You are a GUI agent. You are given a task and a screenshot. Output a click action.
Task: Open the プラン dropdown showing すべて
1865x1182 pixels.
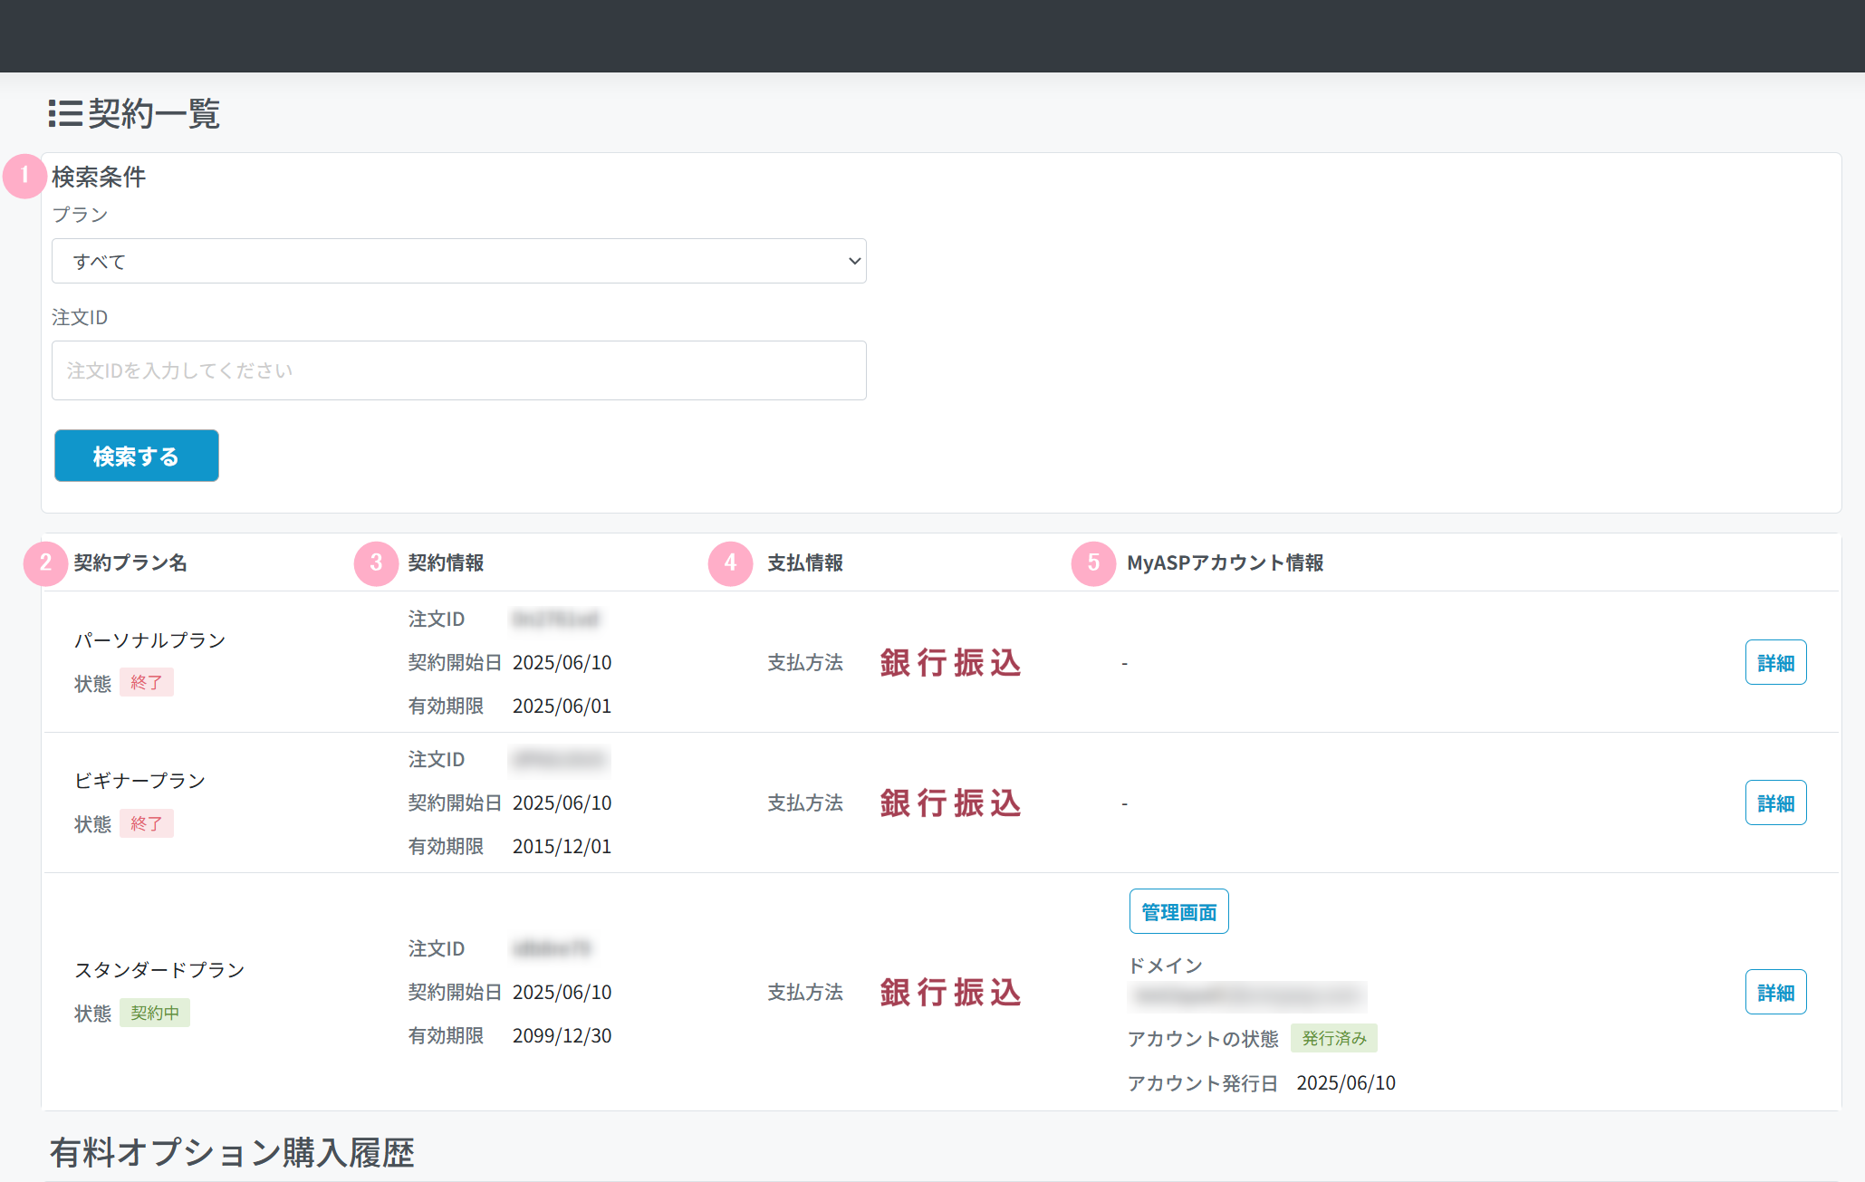[x=458, y=261]
